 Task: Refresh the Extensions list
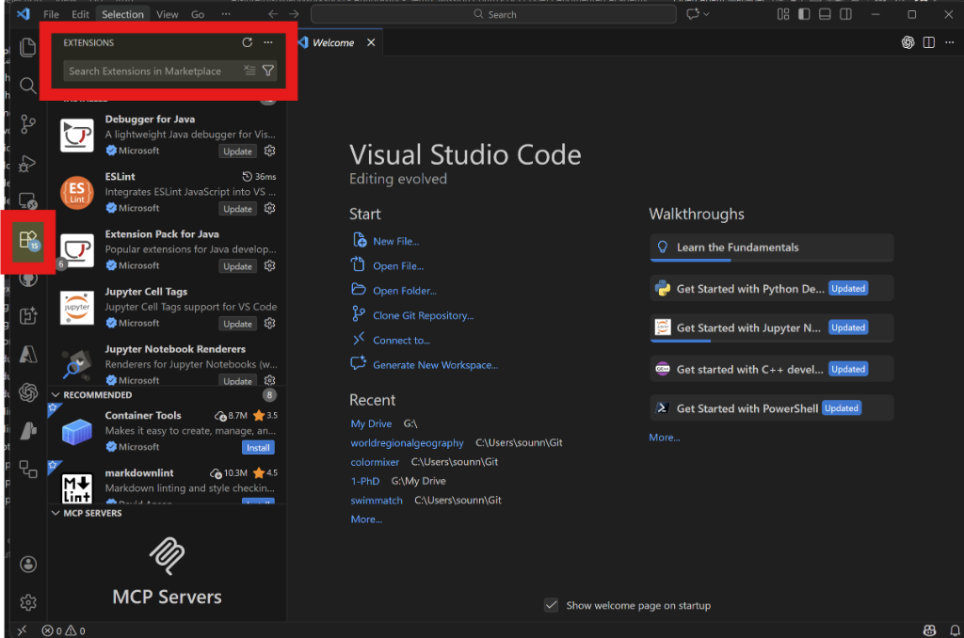(x=248, y=42)
